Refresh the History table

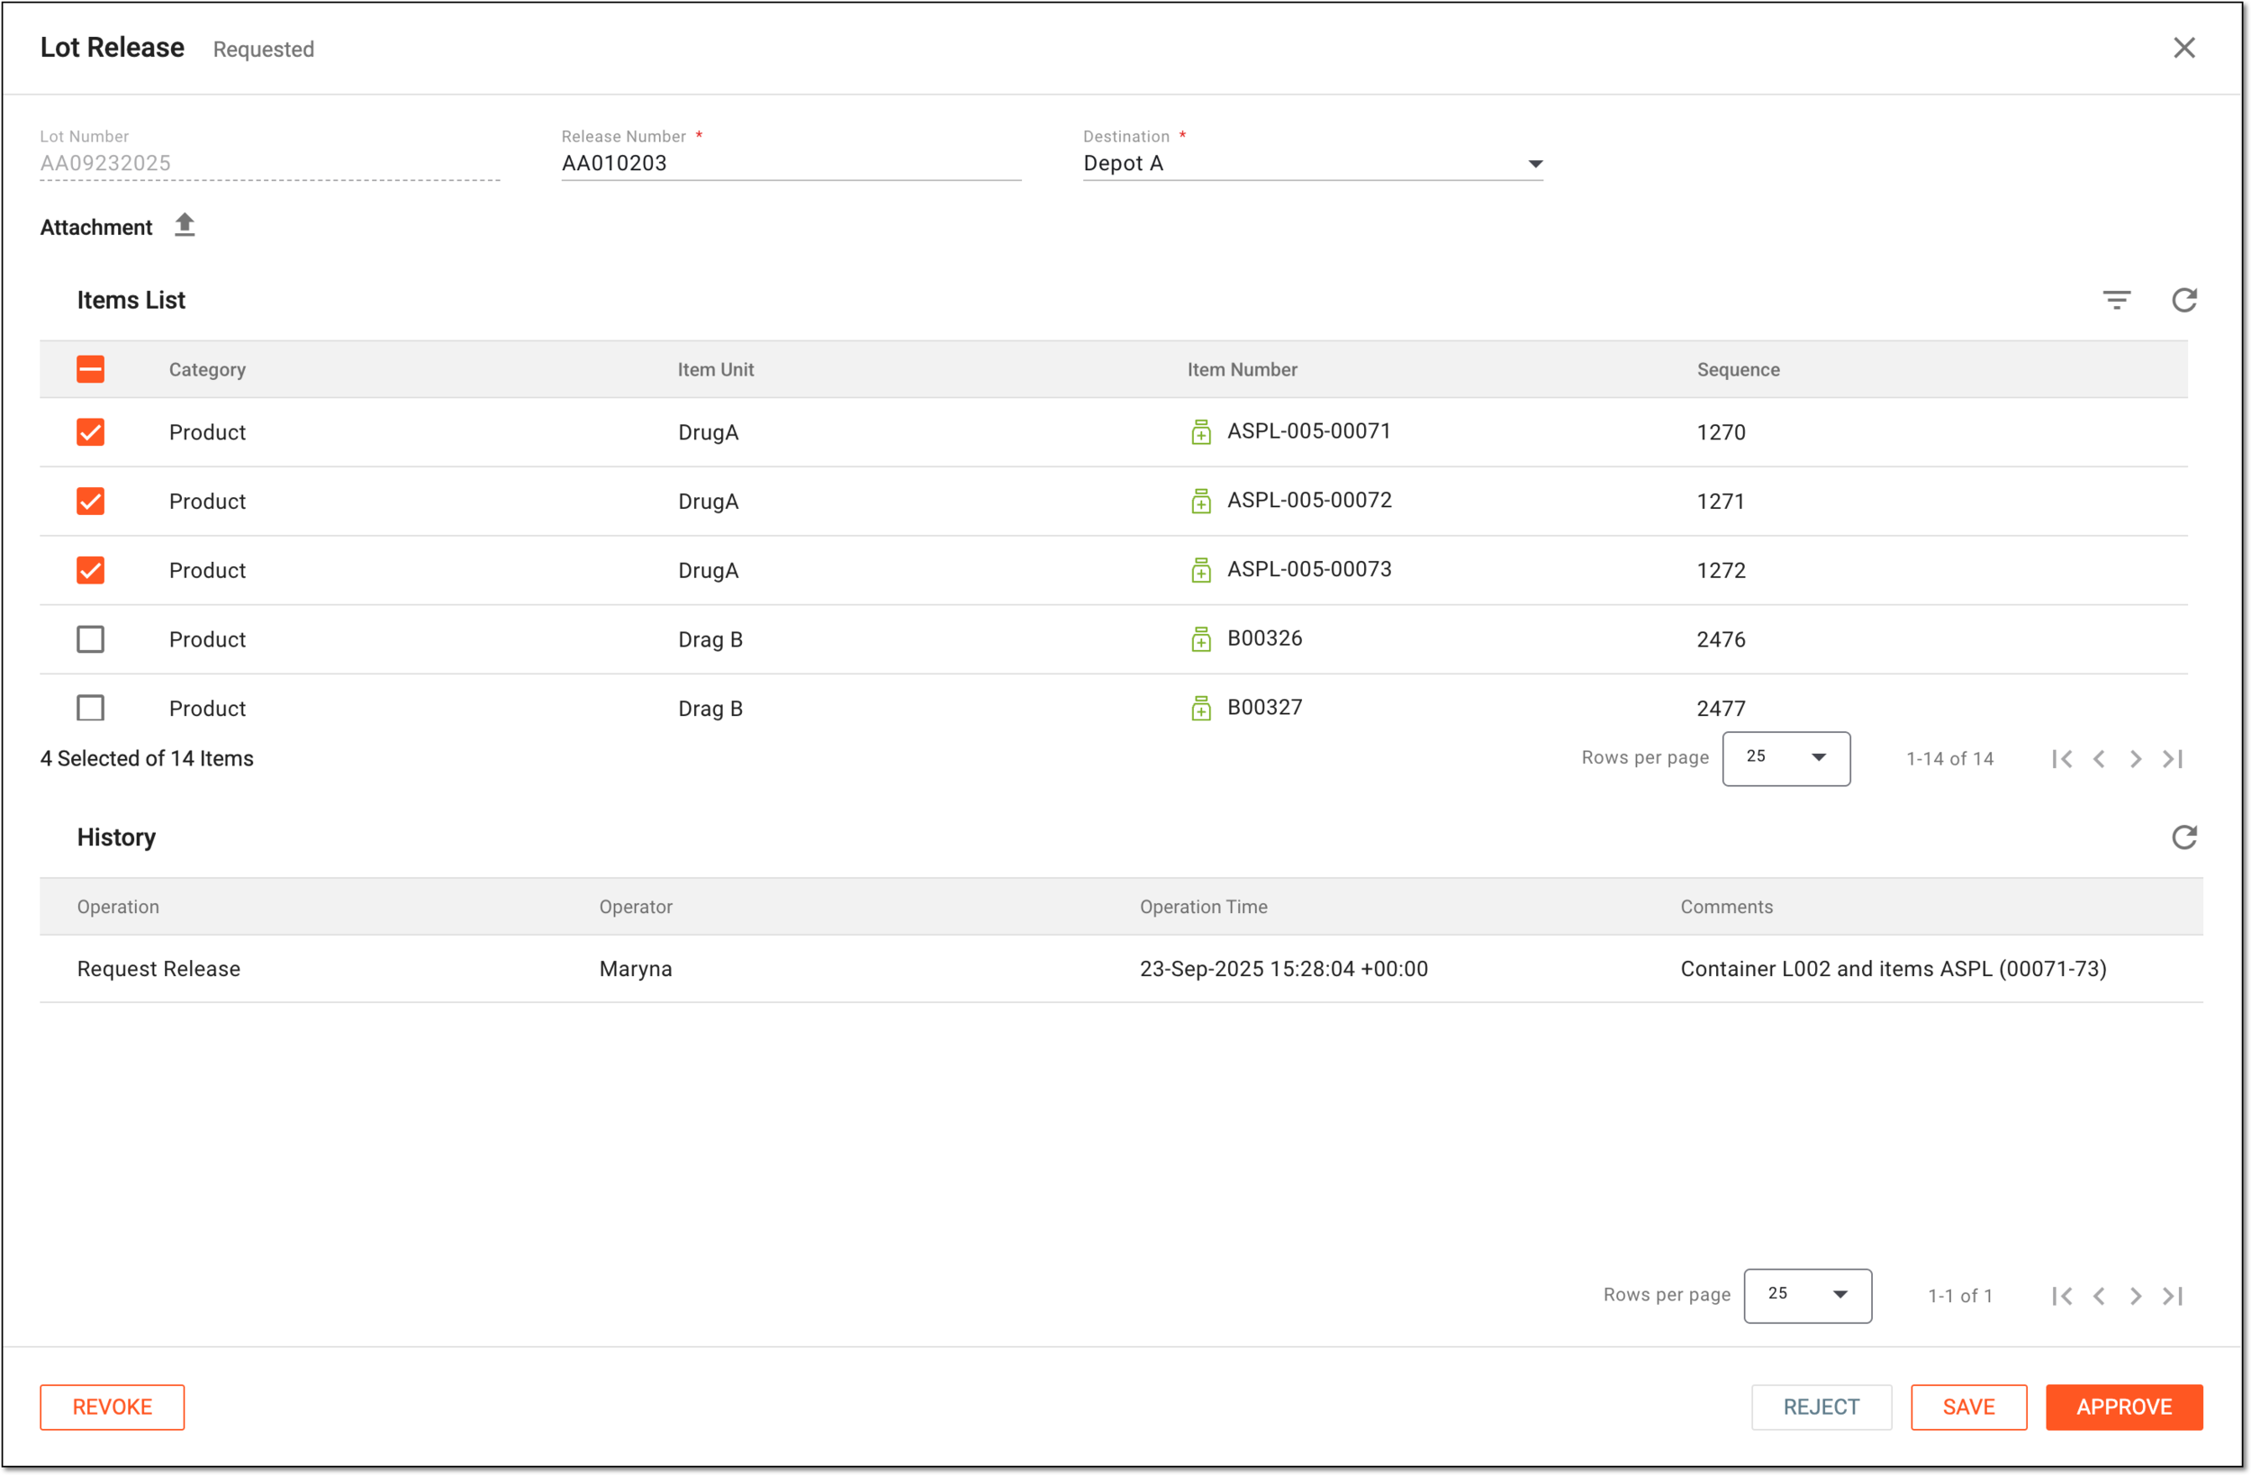[x=2183, y=837]
